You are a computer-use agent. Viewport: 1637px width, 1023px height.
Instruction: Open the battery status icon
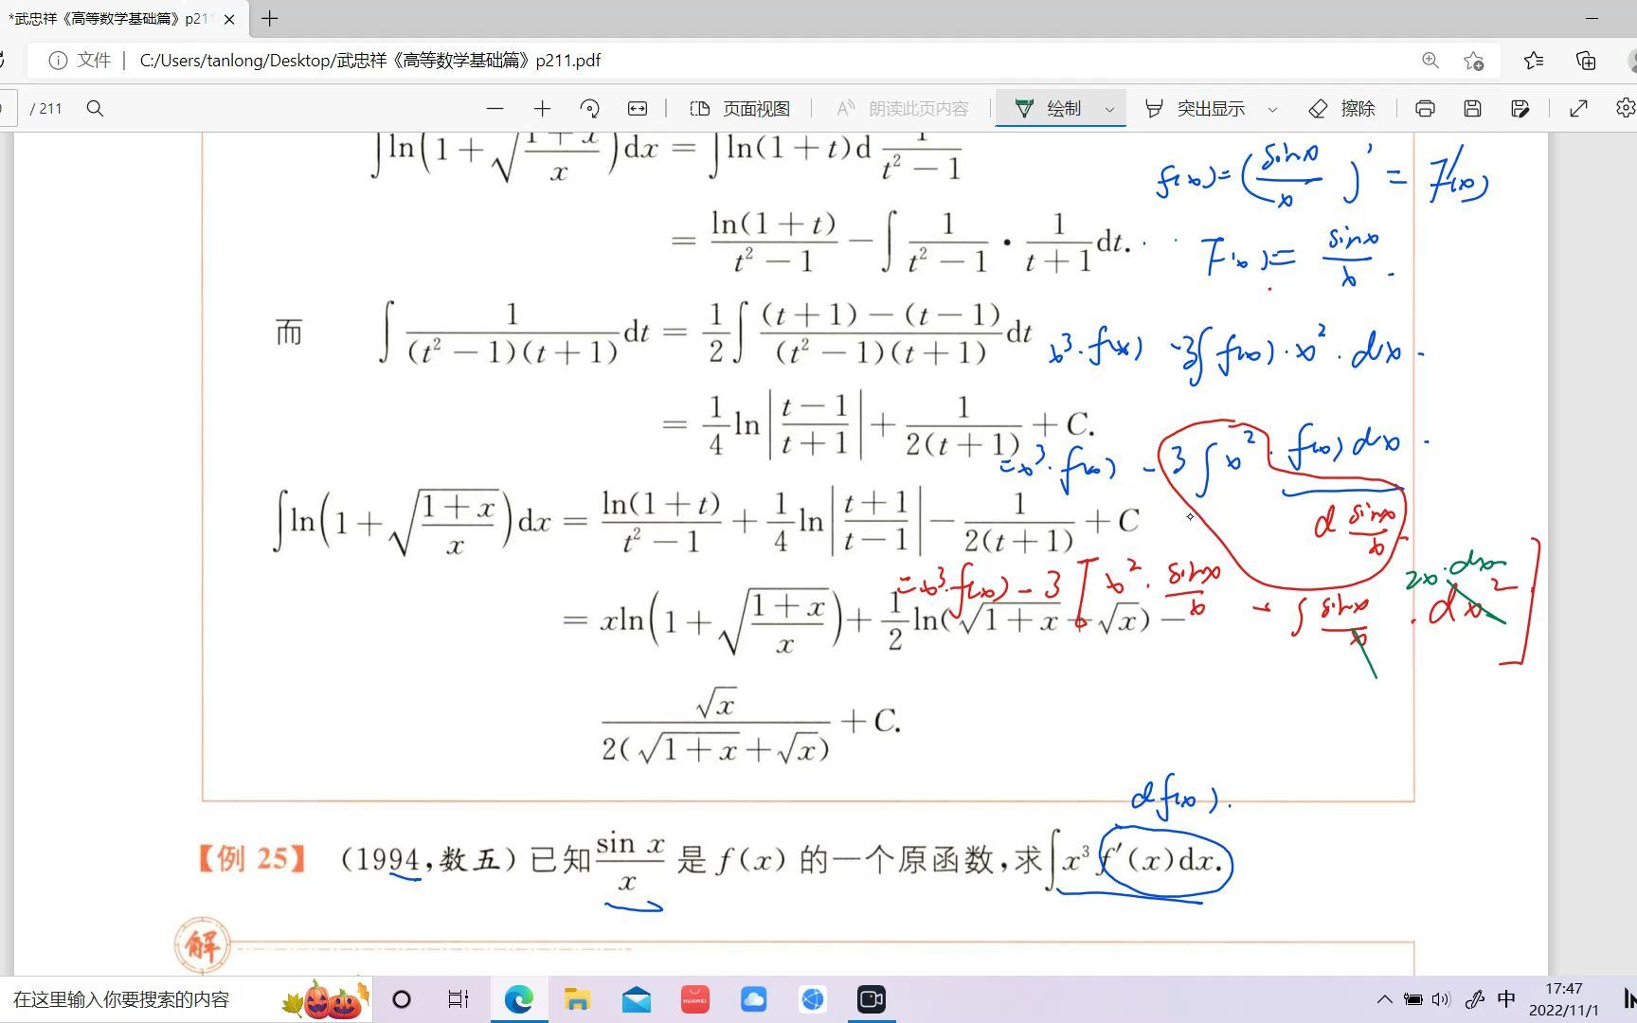tap(1412, 999)
